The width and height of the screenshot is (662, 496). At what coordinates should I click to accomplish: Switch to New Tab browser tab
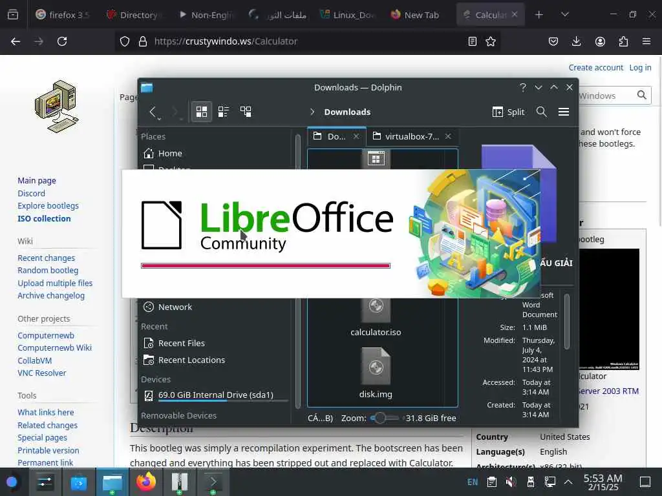416,15
